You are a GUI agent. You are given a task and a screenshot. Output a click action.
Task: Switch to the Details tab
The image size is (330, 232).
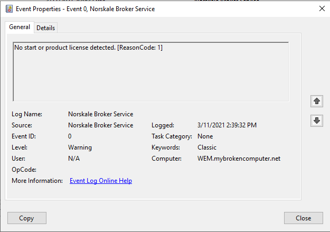click(x=45, y=28)
